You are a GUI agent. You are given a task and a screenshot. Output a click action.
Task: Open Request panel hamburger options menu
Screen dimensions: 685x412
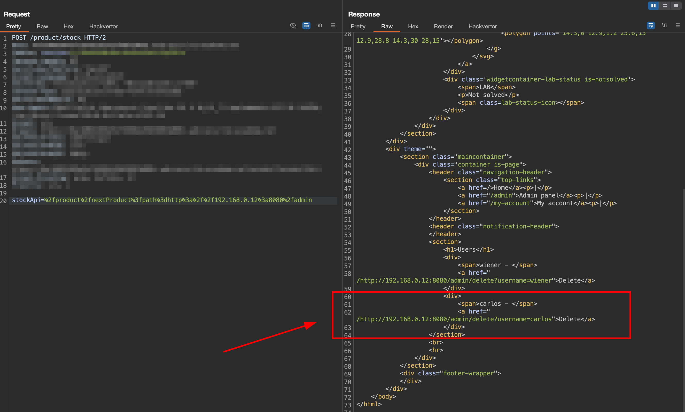pyautogui.click(x=333, y=26)
